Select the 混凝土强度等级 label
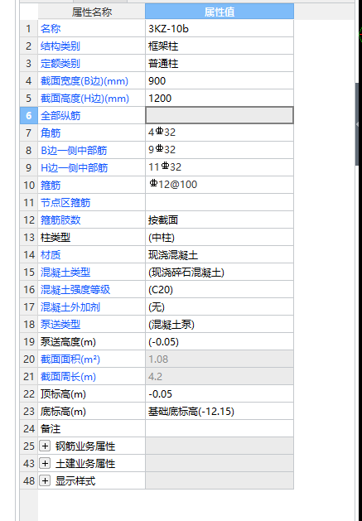The image size is (362, 521). pos(75,289)
